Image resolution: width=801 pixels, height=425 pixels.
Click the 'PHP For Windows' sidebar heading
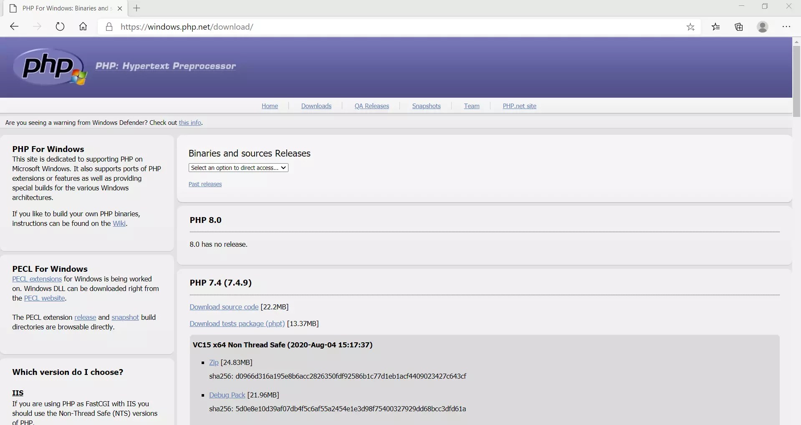(48, 149)
